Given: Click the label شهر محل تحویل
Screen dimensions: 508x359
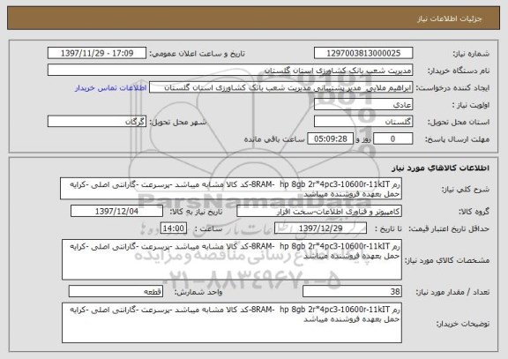Looking at the screenshot, I should (x=178, y=122).
